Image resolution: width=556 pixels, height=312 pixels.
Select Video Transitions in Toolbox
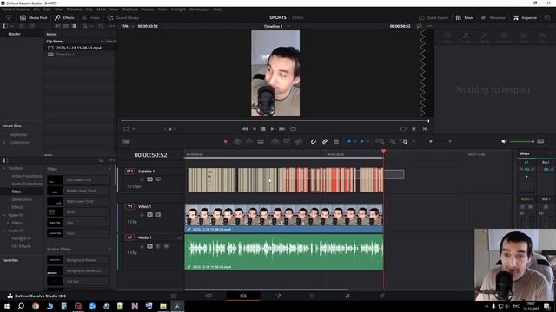click(x=27, y=176)
